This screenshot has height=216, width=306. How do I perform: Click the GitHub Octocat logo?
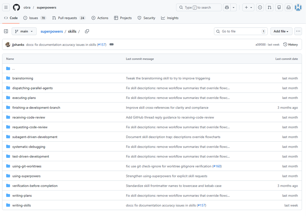point(16,7)
